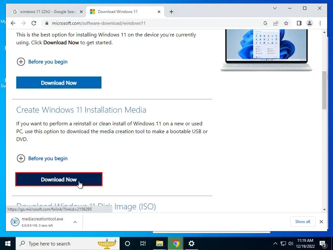The width and height of the screenshot is (333, 250).
Task: Open the Windows Start menu
Action: [8, 243]
